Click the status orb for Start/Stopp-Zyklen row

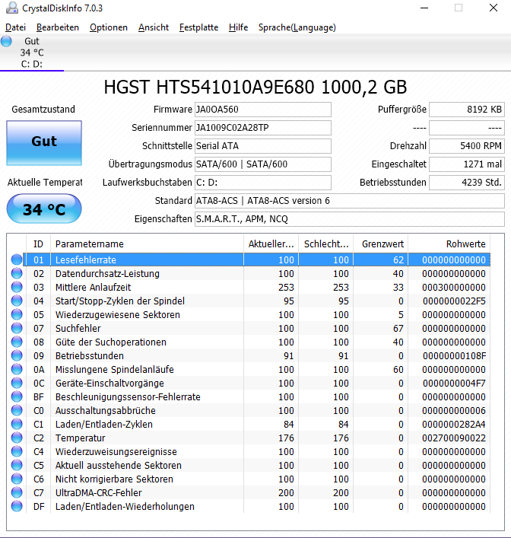17,301
